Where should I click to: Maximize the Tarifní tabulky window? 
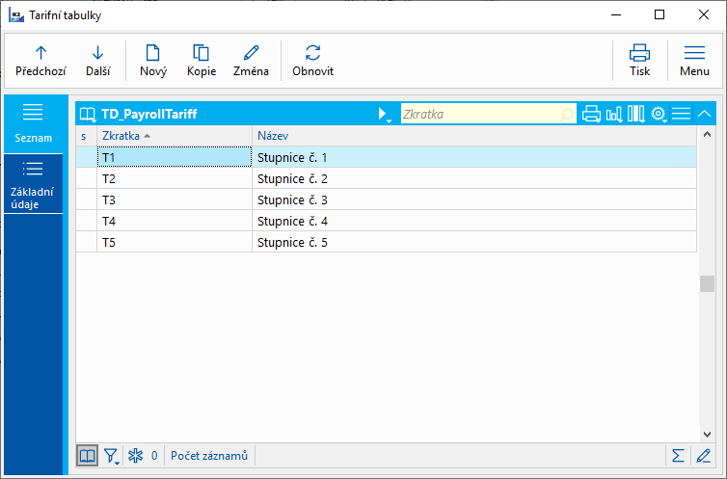pyautogui.click(x=660, y=14)
